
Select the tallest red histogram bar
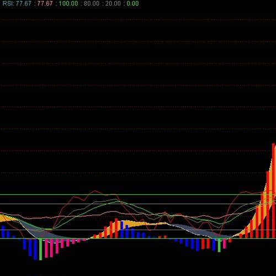(273, 190)
